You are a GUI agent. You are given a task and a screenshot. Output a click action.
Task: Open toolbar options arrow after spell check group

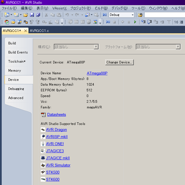(x=62, y=23)
